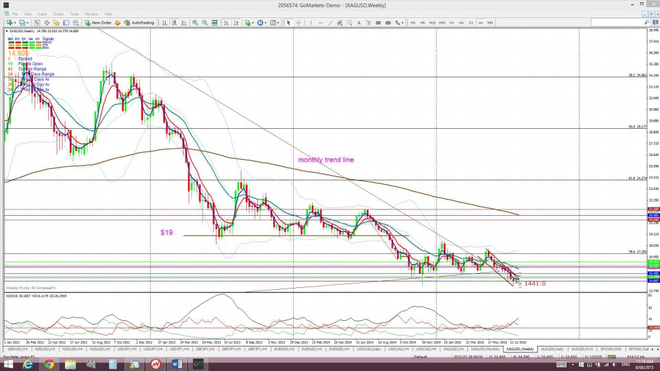660x371 pixels.
Task: Toggle the H4 timeframe button
Action: click(461, 23)
